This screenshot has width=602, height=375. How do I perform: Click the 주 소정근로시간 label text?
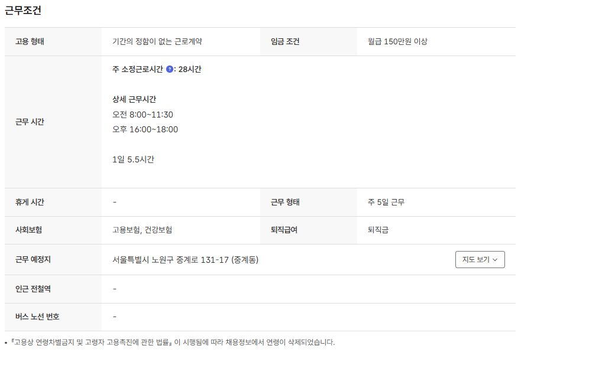click(137, 70)
